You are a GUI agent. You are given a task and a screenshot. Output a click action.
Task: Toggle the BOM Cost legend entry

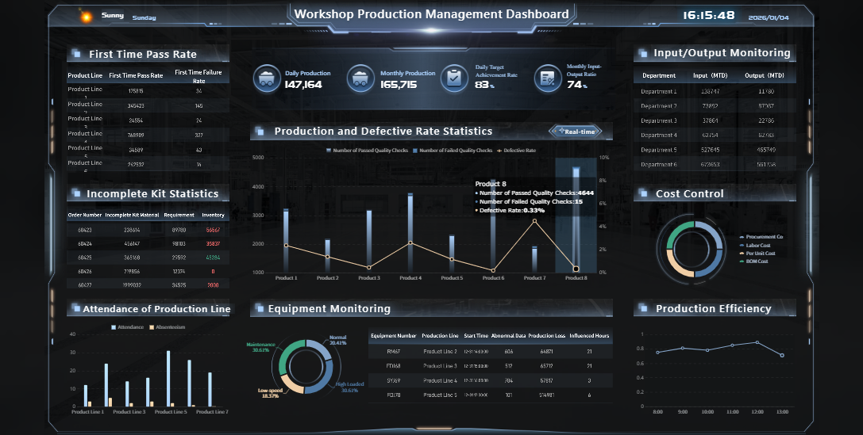(x=754, y=261)
